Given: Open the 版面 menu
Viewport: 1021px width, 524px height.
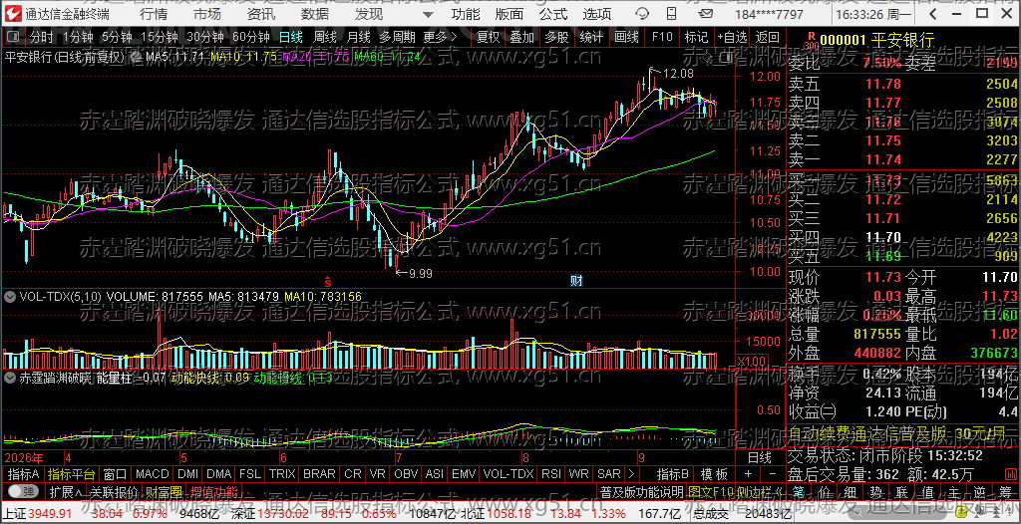Looking at the screenshot, I should point(510,14).
